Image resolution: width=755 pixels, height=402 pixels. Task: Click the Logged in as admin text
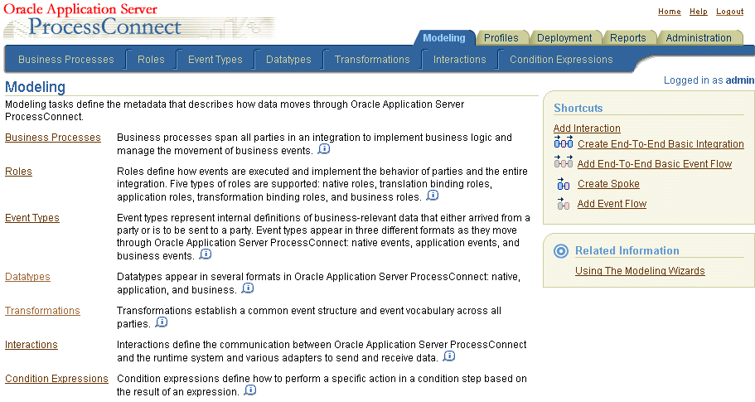click(x=709, y=80)
